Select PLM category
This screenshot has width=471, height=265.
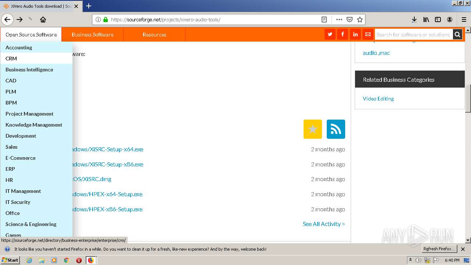tap(36, 92)
